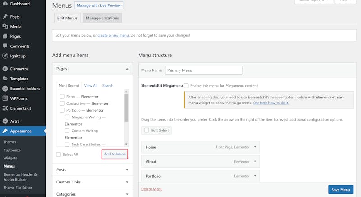The width and height of the screenshot is (361, 197).
Task: Click the Save Menu button
Action: point(341,190)
